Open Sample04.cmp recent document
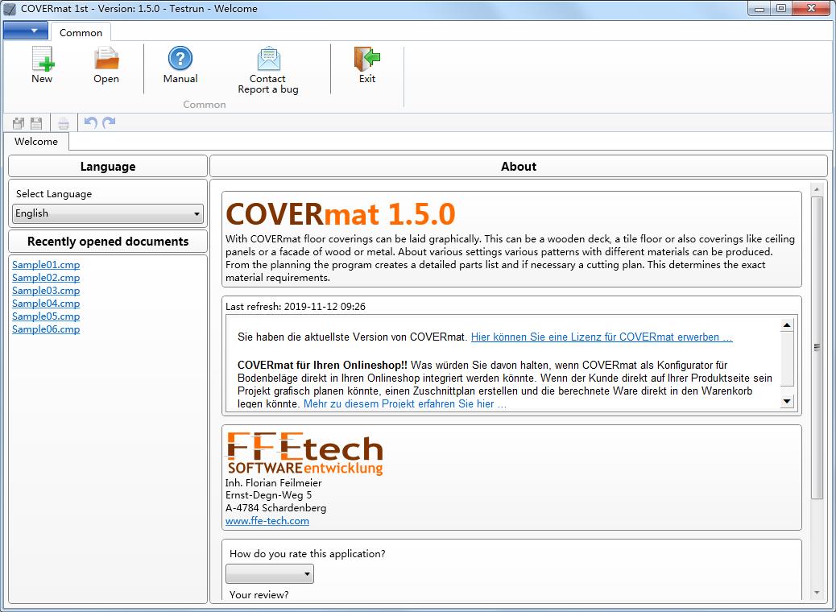 pos(46,304)
